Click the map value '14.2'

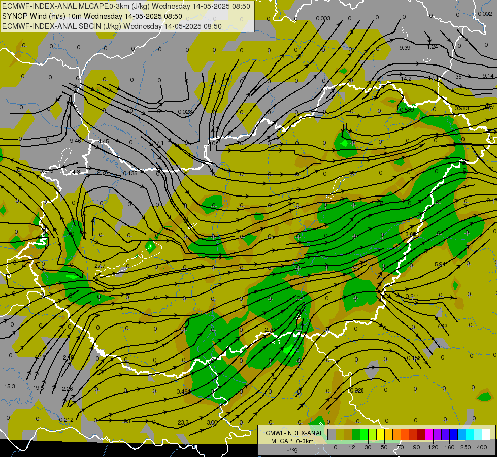click(x=406, y=78)
